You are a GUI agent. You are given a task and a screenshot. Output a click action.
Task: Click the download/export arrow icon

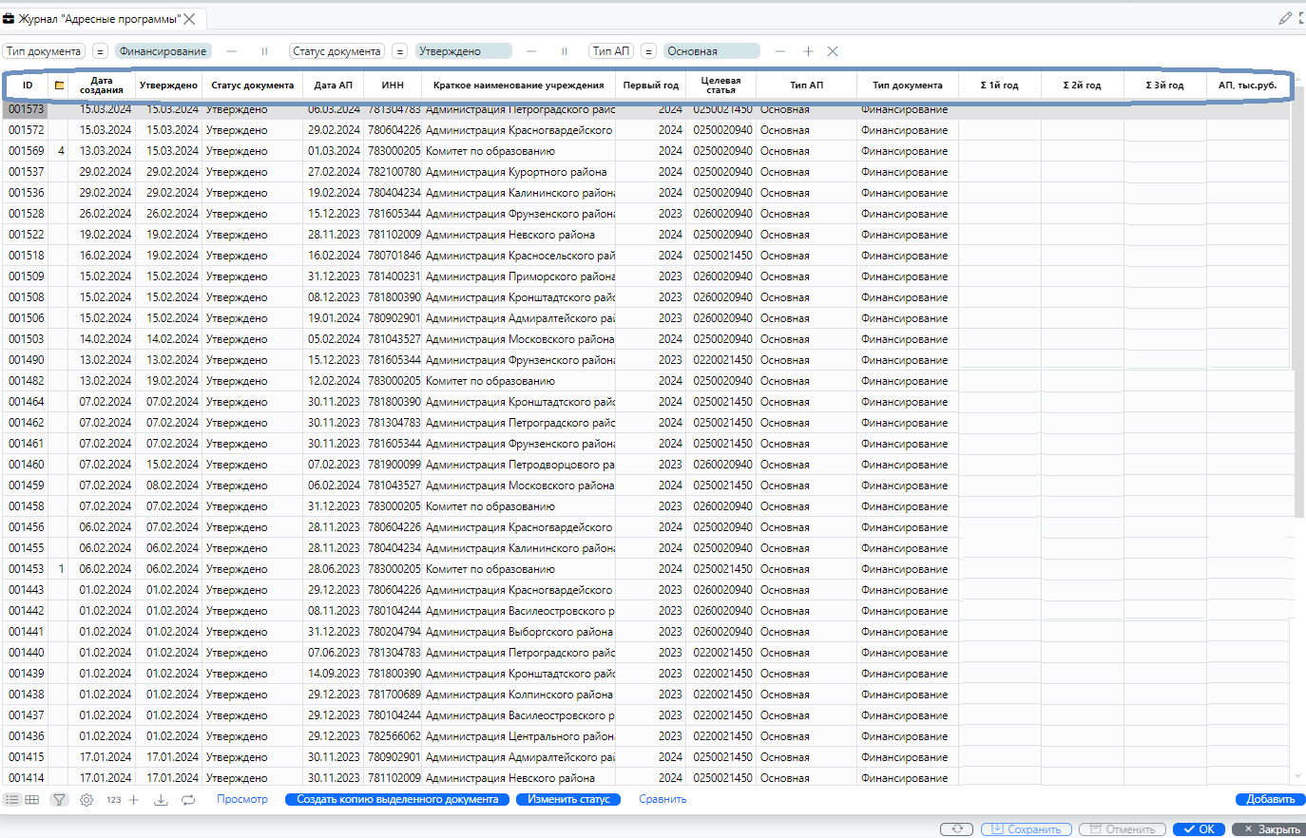click(161, 800)
